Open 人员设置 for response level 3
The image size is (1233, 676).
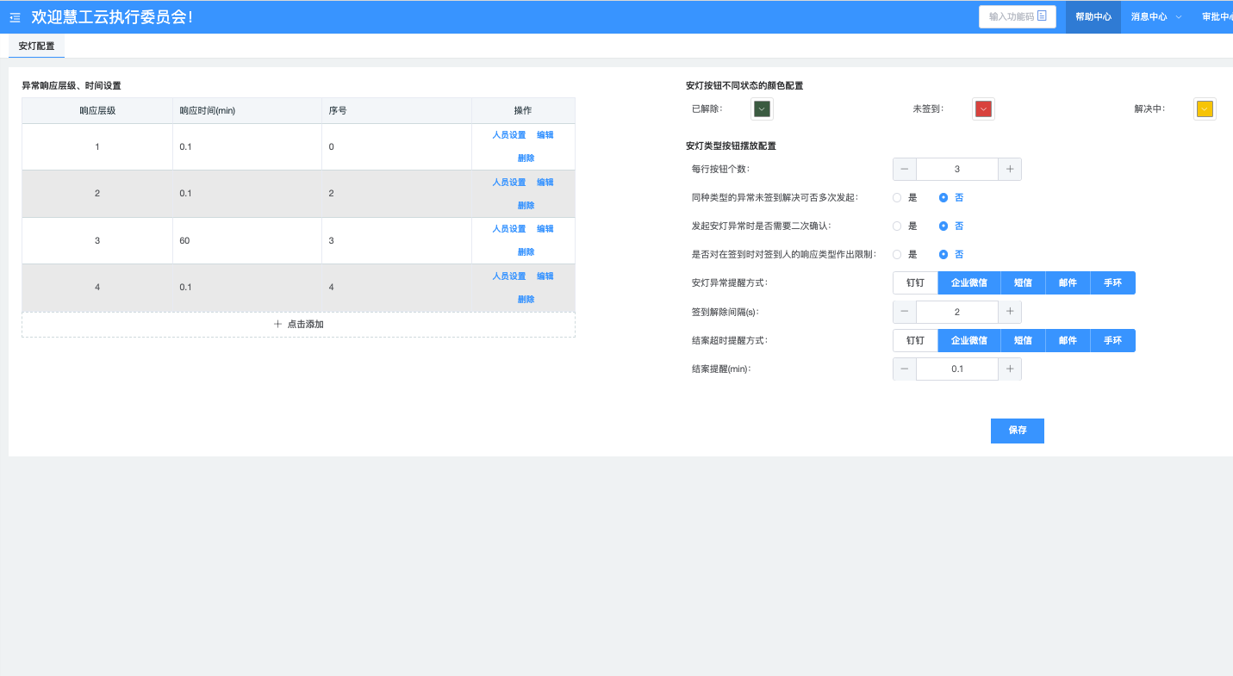pos(508,229)
